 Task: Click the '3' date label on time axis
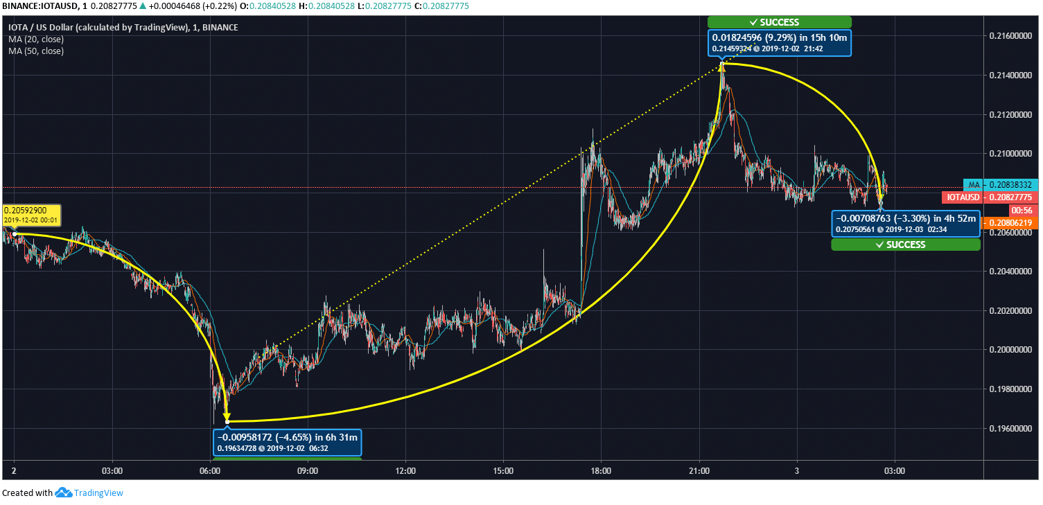tap(797, 471)
